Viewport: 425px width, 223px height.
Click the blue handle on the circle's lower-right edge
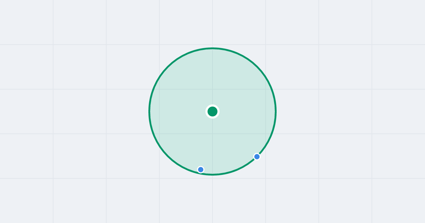pyautogui.click(x=257, y=156)
